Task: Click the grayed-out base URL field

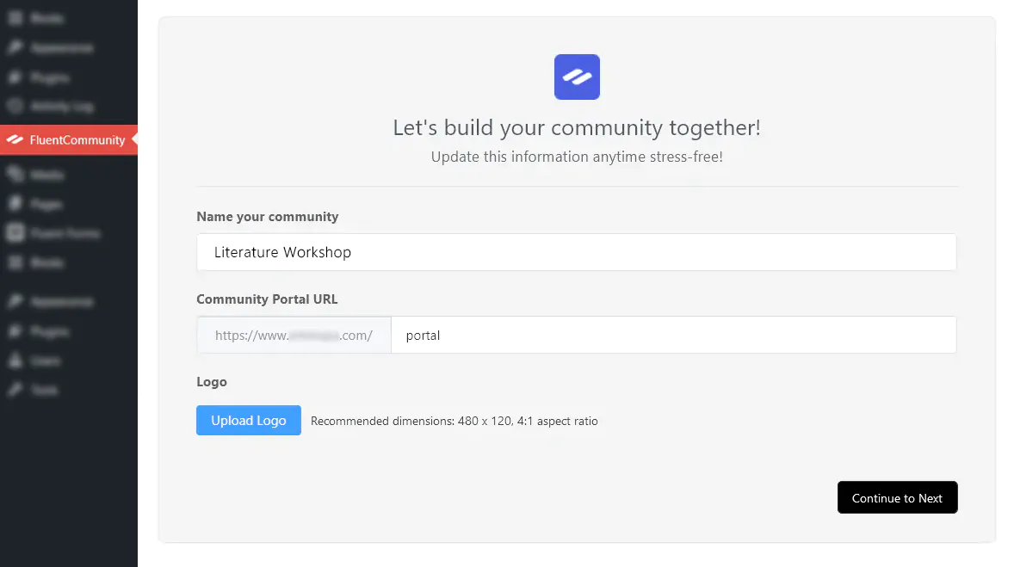Action: point(294,335)
